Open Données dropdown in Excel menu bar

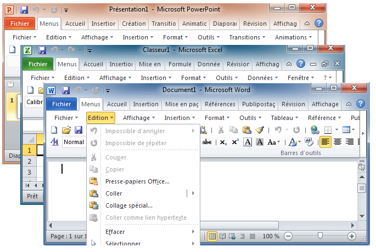pos(262,78)
